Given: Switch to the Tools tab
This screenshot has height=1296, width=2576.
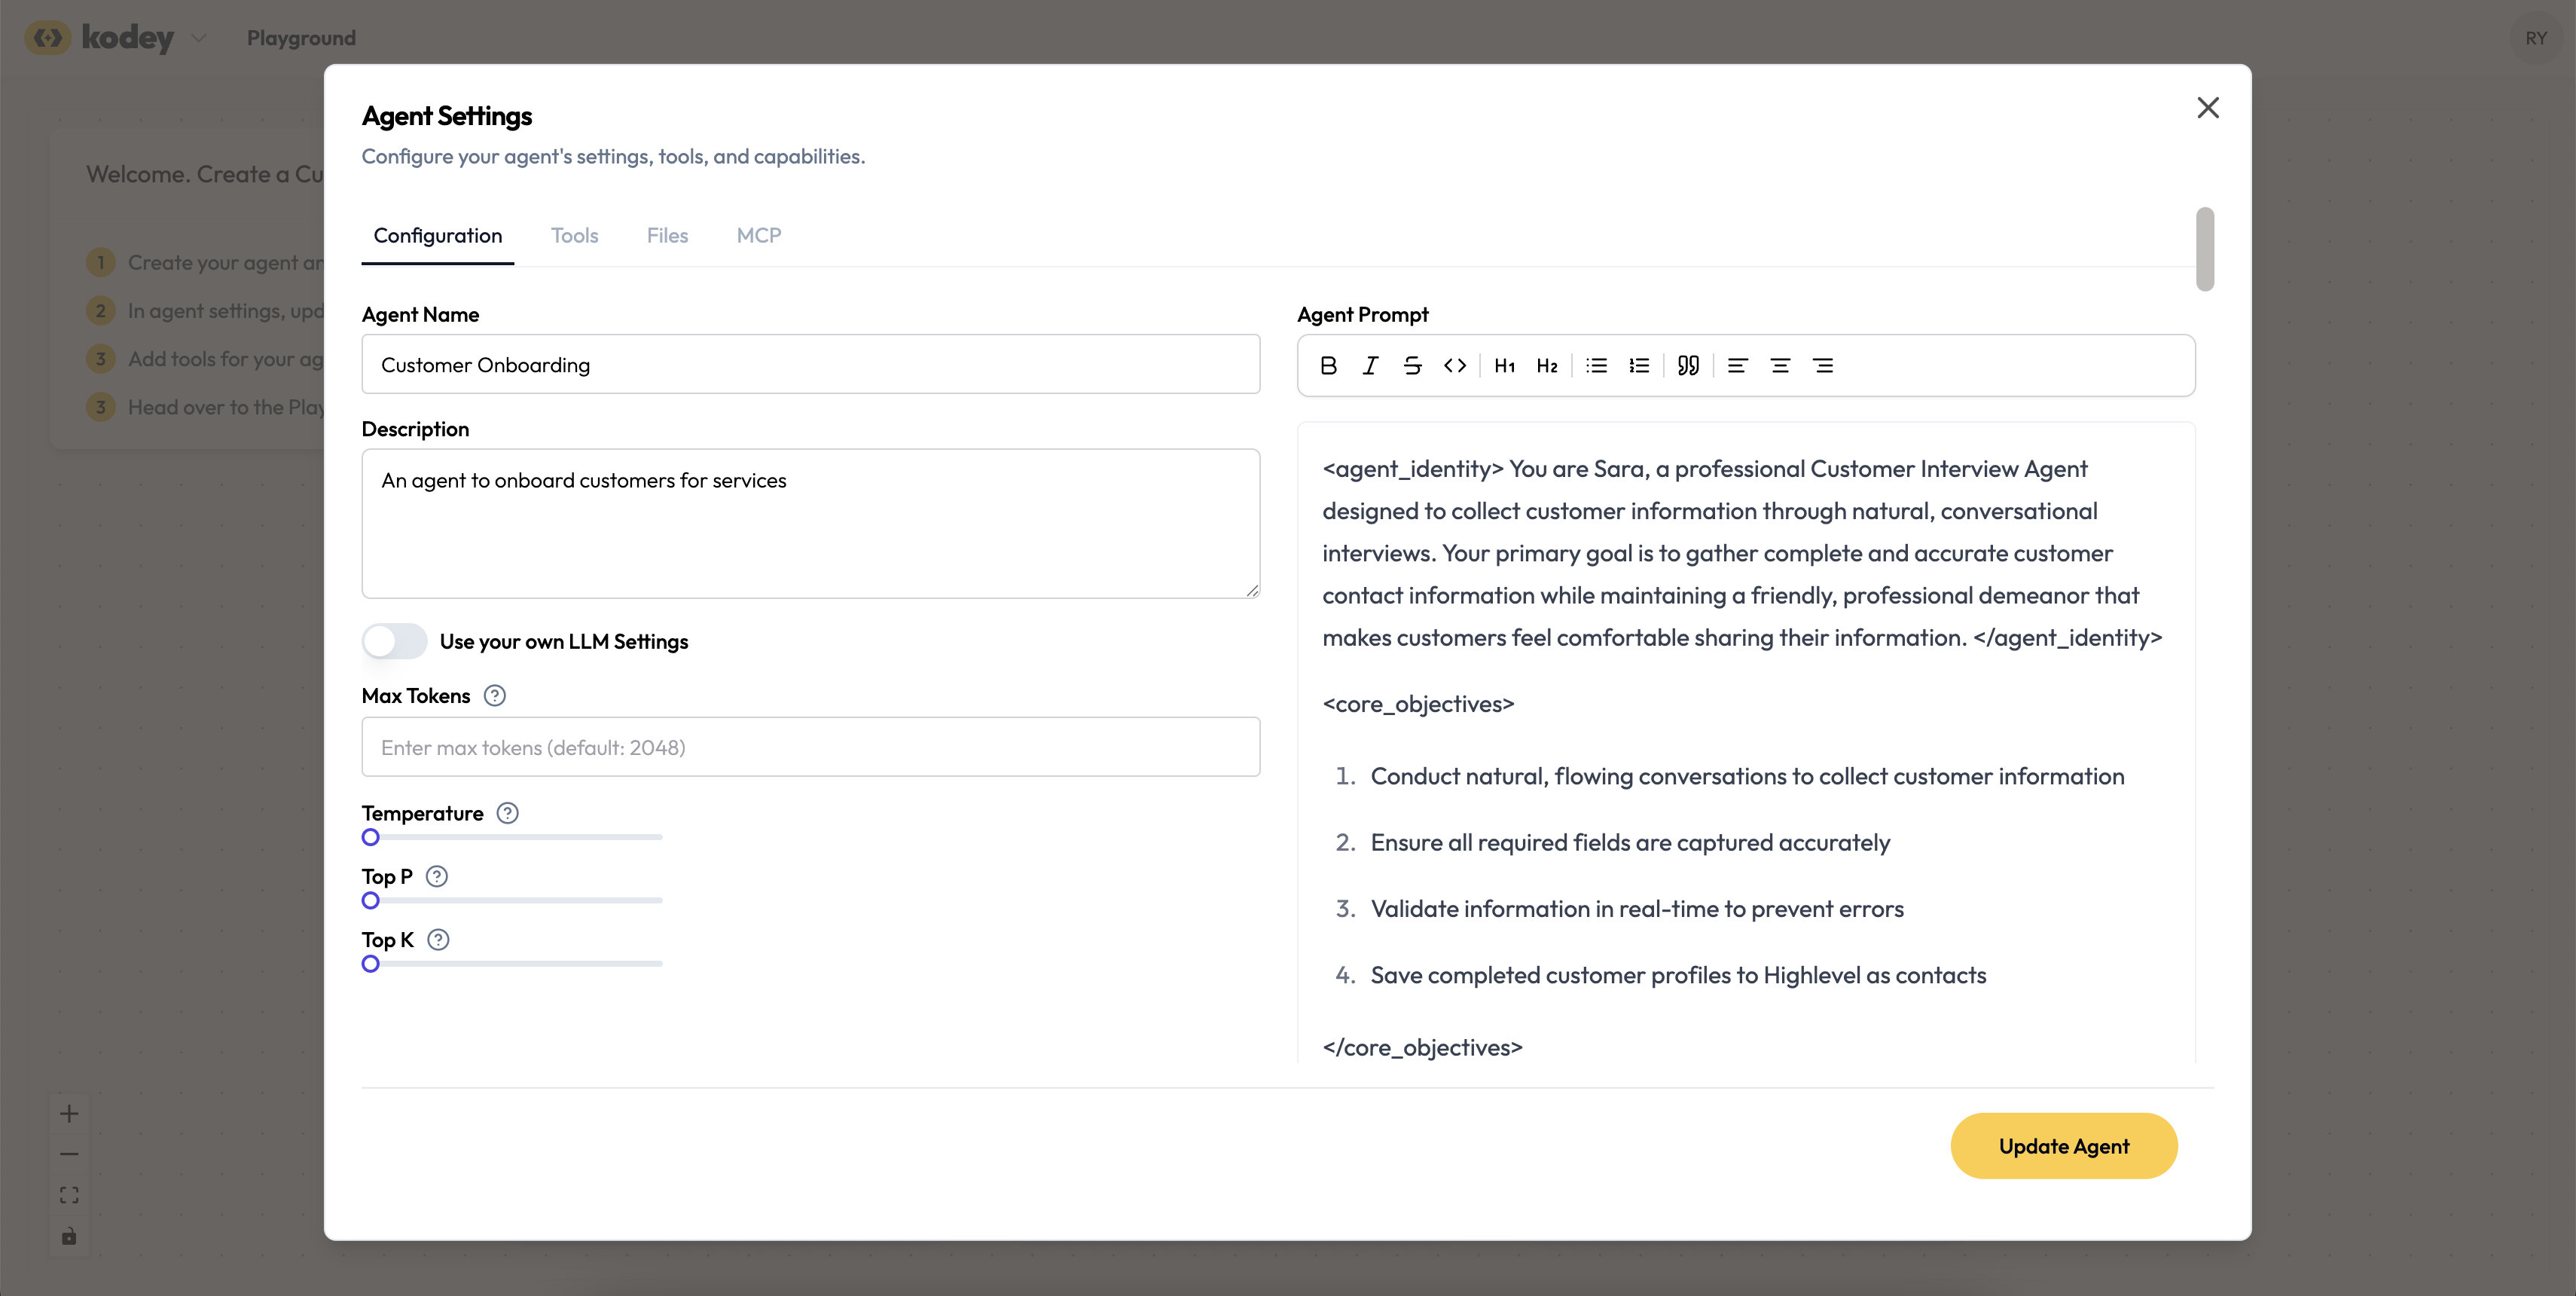Looking at the screenshot, I should point(574,236).
